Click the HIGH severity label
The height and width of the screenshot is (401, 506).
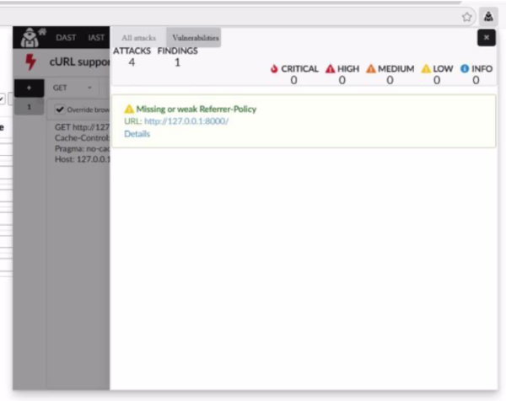(348, 69)
